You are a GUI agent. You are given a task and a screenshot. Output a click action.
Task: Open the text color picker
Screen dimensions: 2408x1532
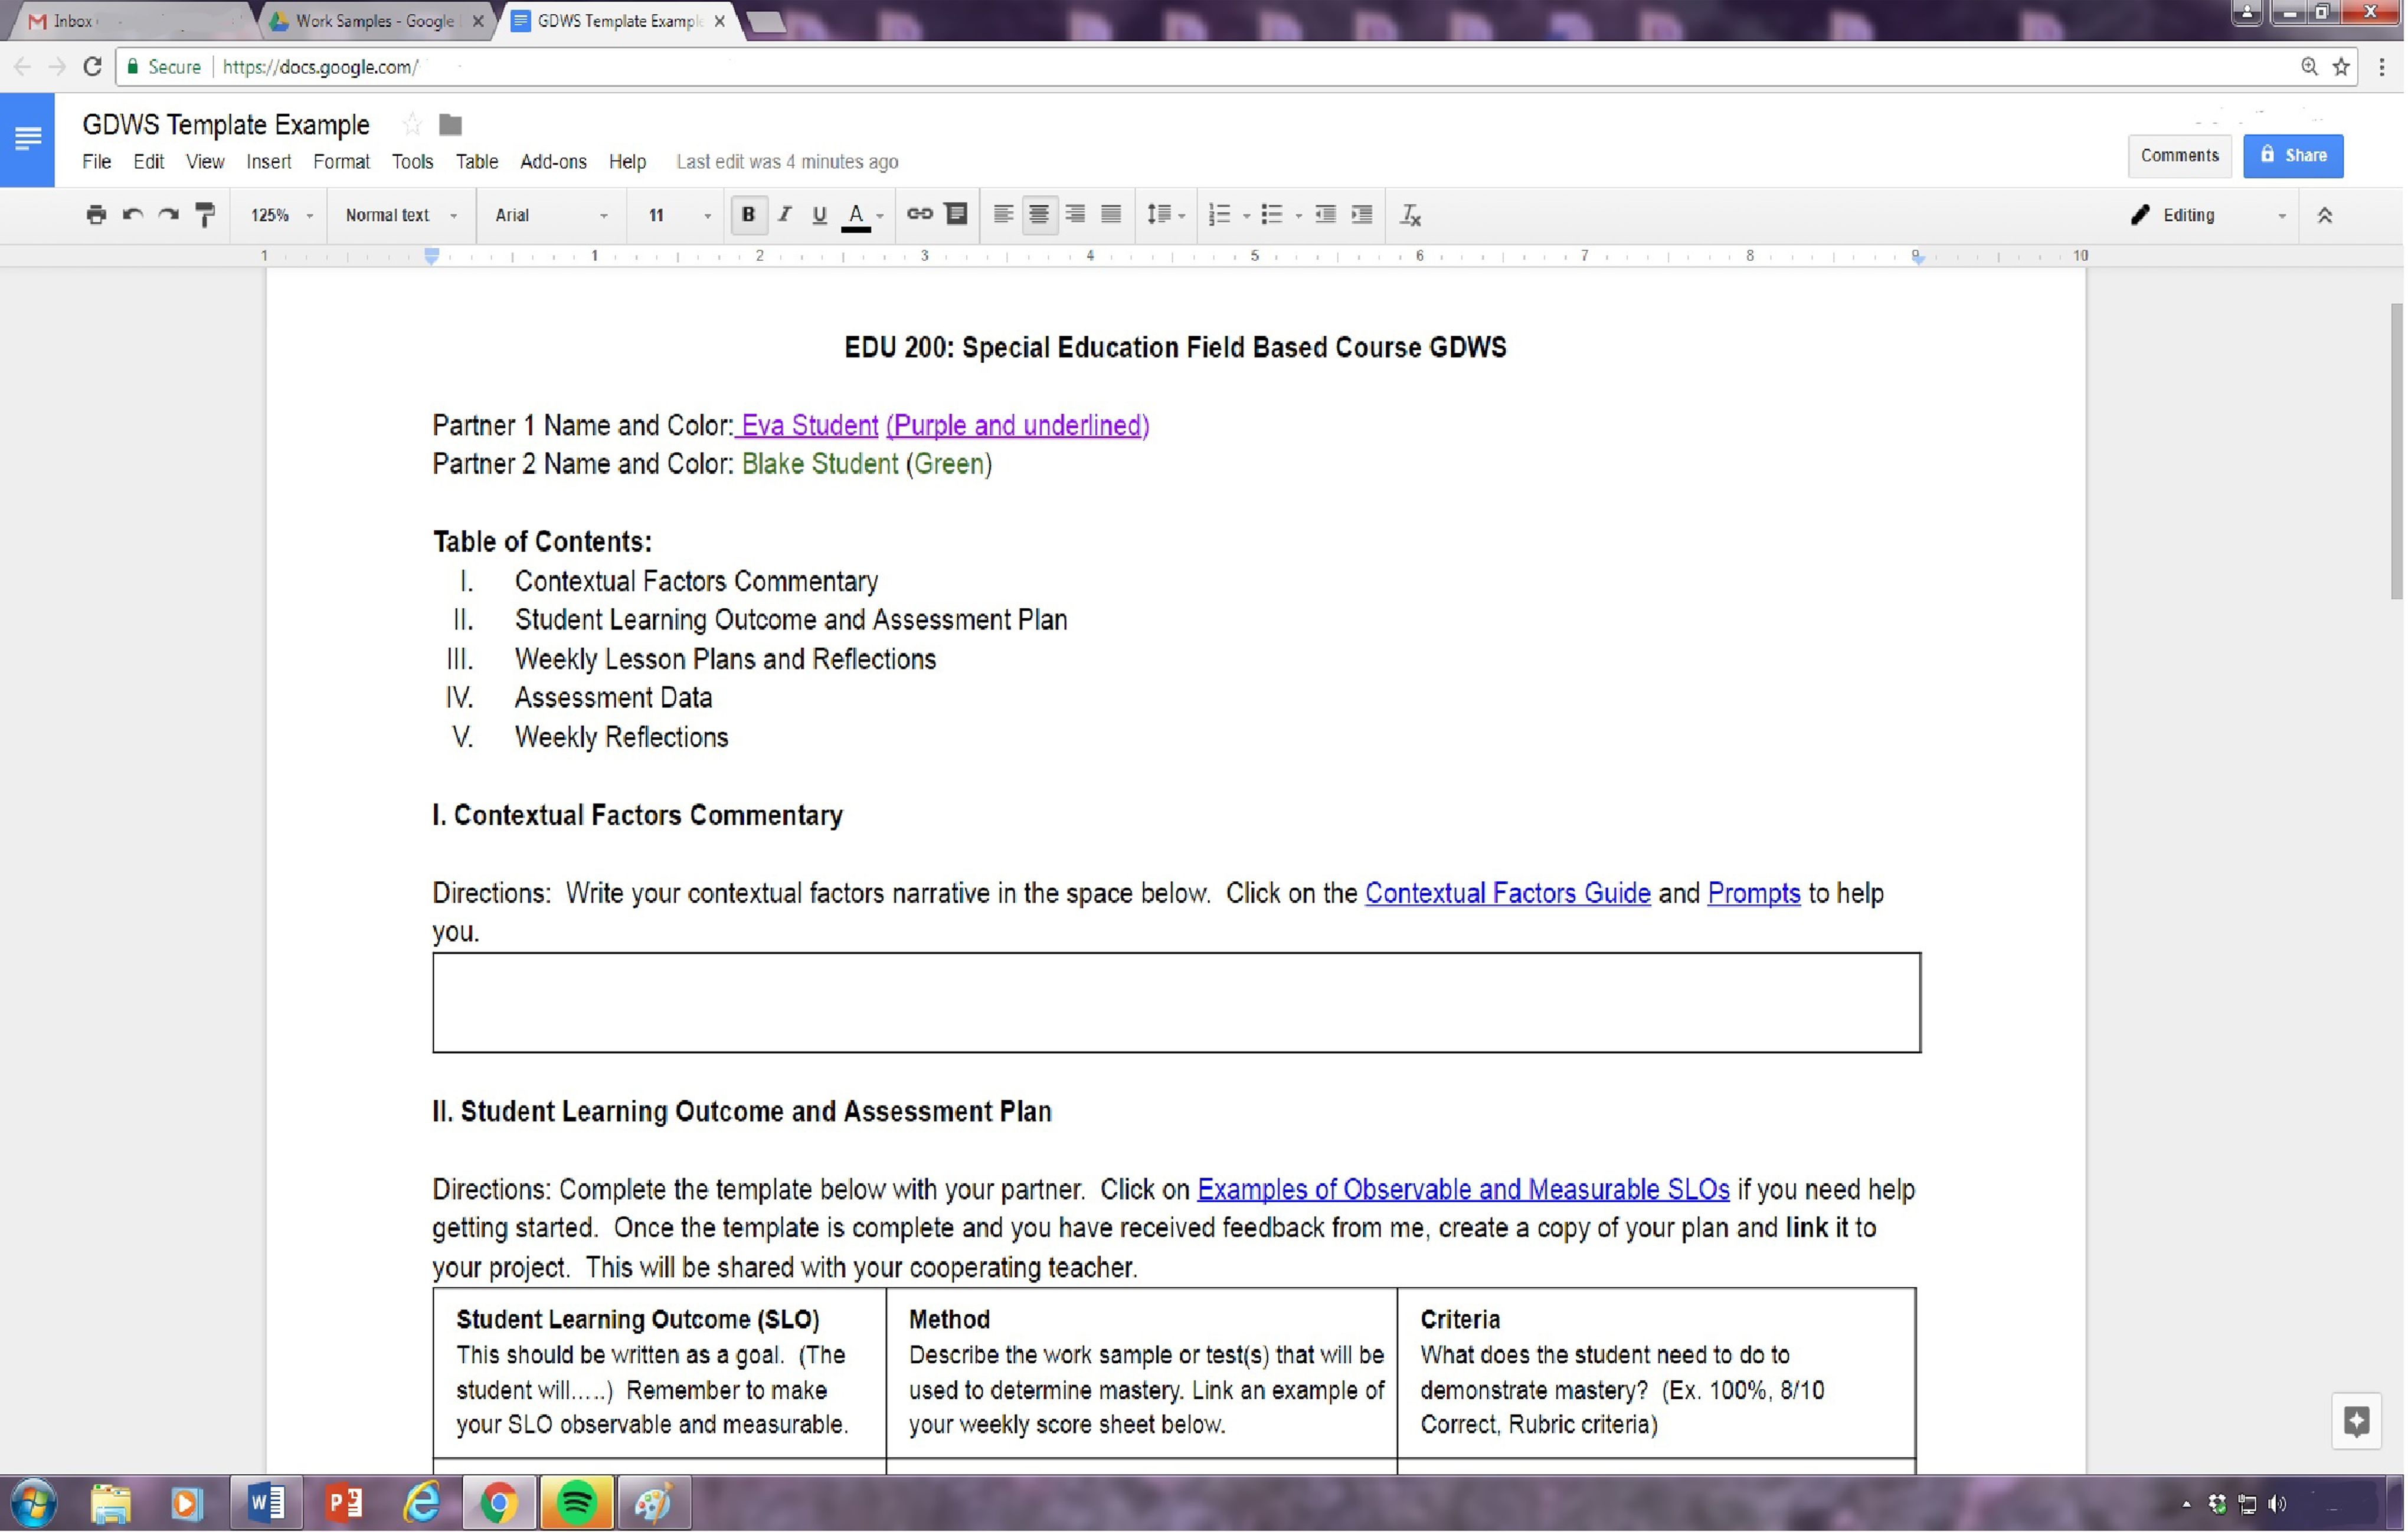[x=856, y=215]
